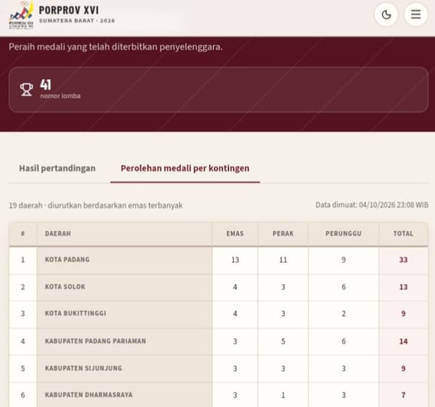Click the PORPROV XVI site title
This screenshot has height=407, width=435.
[69, 10]
